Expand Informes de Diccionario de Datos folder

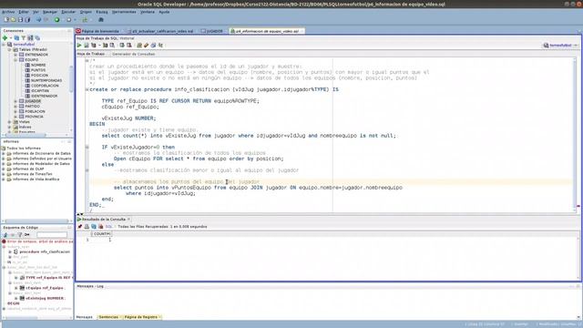[x=4, y=153]
